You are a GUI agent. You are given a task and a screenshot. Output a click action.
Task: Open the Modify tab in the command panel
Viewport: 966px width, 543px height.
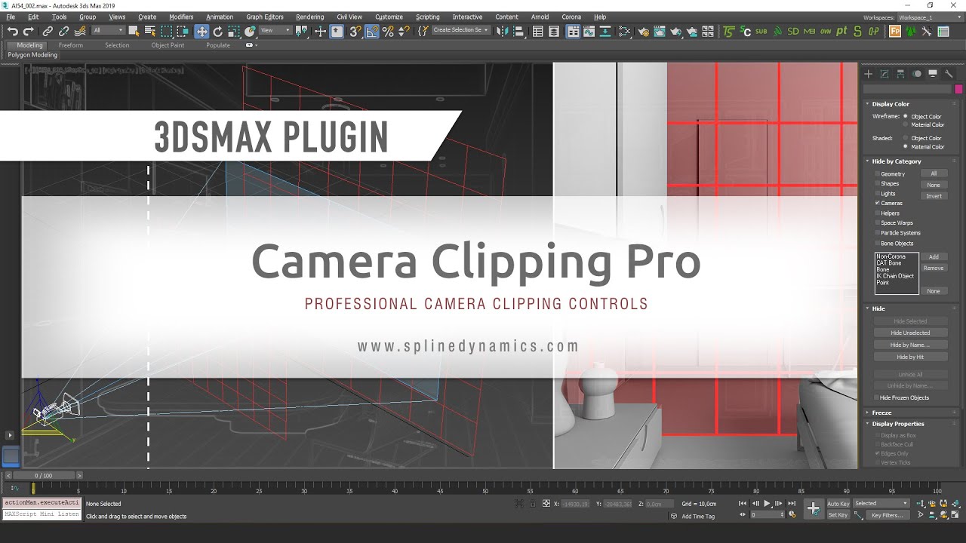tap(884, 74)
